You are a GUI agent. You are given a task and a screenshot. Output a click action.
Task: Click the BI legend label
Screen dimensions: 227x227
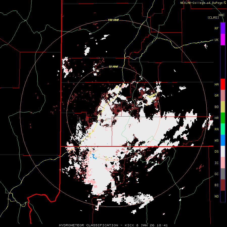217,185
